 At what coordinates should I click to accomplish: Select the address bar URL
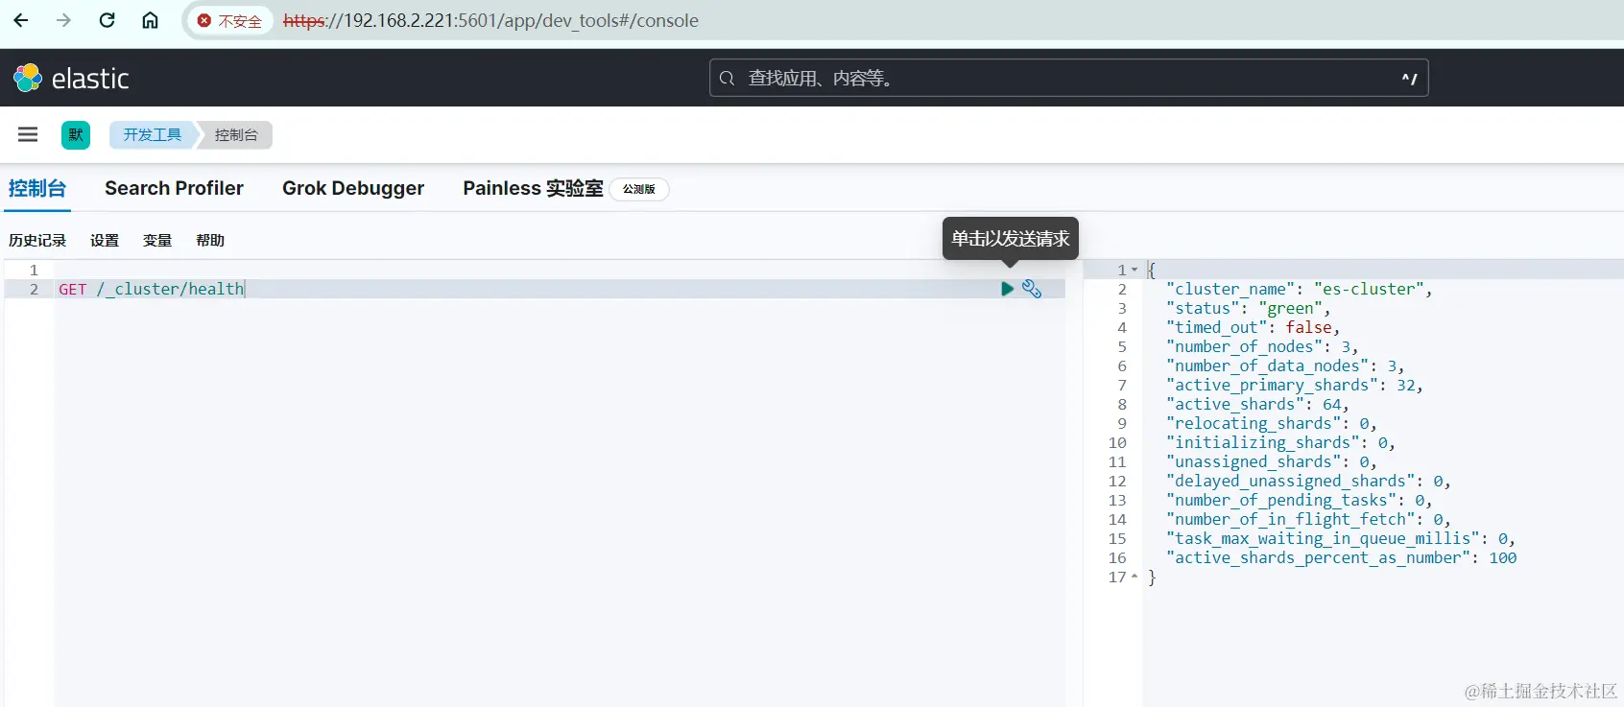coord(490,21)
